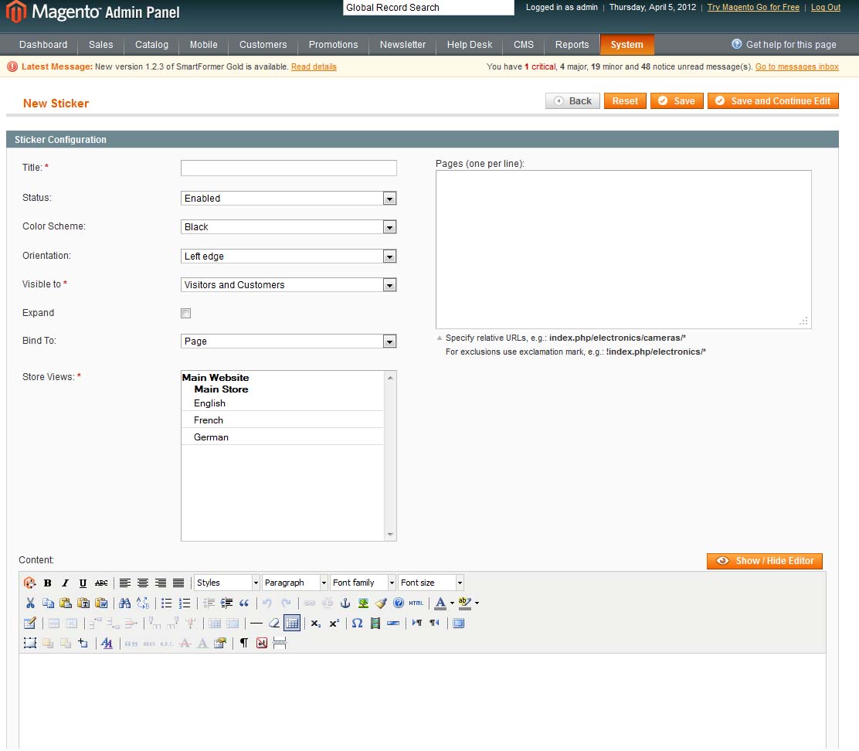The image size is (859, 751).
Task: Click the italic formatting icon
Action: point(65,583)
